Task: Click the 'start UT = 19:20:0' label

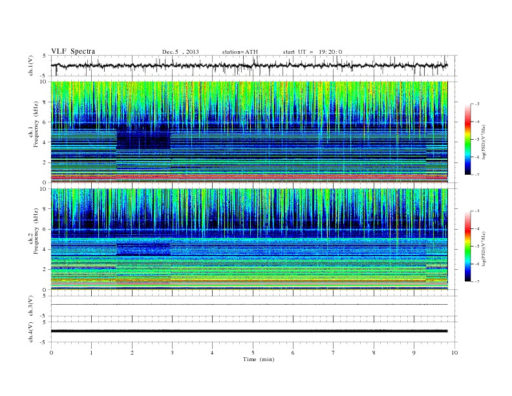Action: coord(312,52)
